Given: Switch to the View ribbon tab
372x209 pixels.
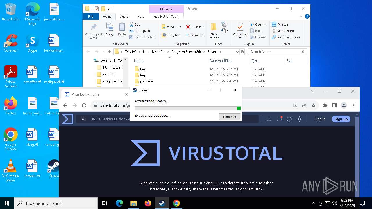Looking at the screenshot, I should (140, 17).
